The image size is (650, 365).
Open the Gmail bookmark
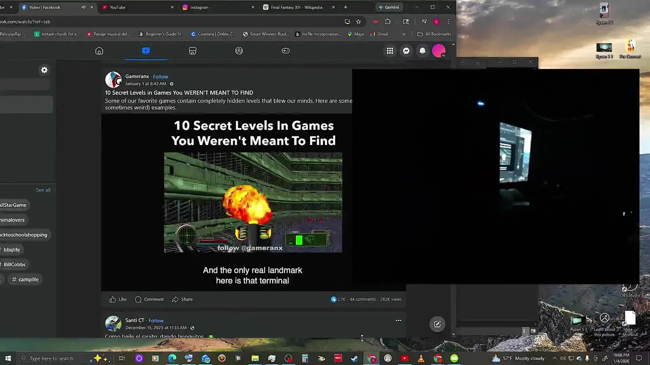click(379, 34)
